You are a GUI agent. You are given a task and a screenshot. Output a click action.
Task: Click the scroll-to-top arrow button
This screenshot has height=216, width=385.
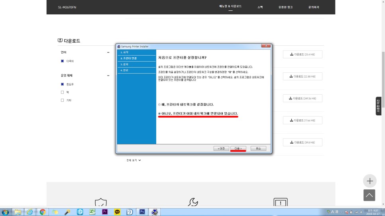369,195
